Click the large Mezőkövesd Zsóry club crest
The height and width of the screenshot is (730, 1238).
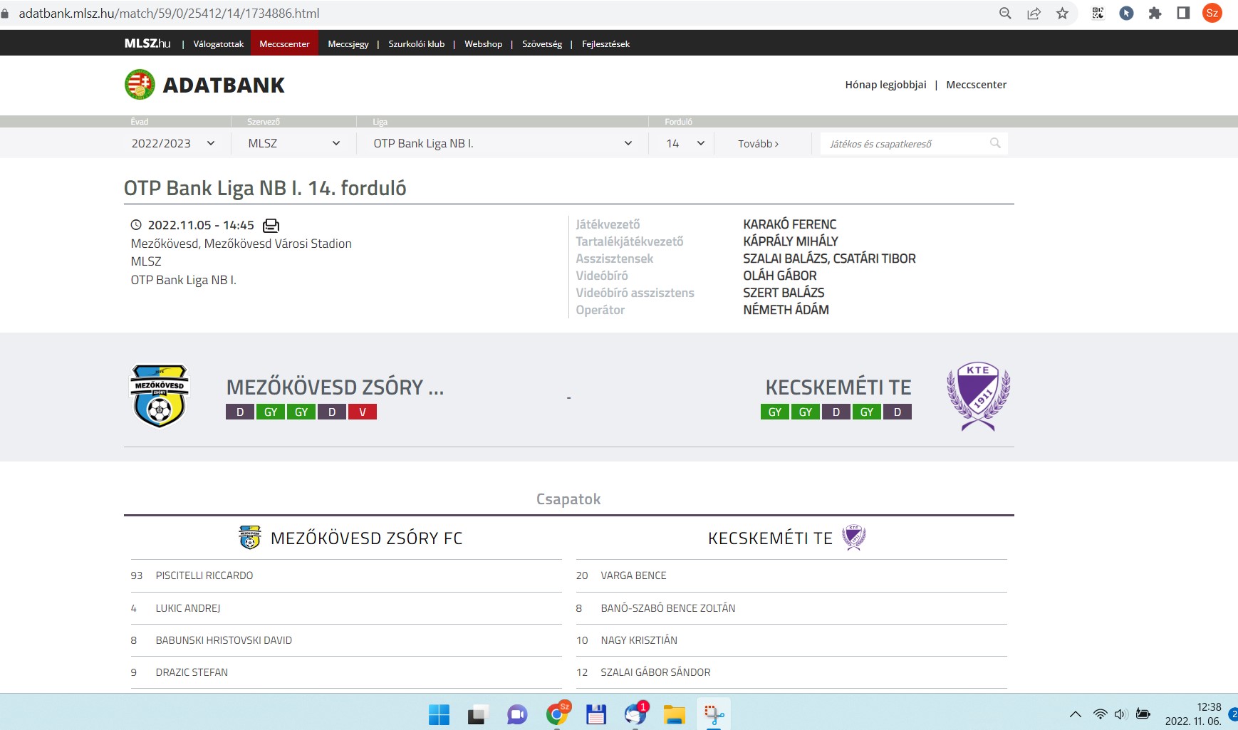coord(160,396)
